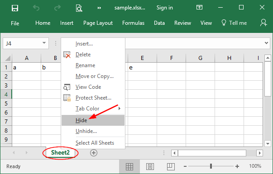Click the Undo arrow icon
This screenshot has width=273, height=174.
point(36,8)
